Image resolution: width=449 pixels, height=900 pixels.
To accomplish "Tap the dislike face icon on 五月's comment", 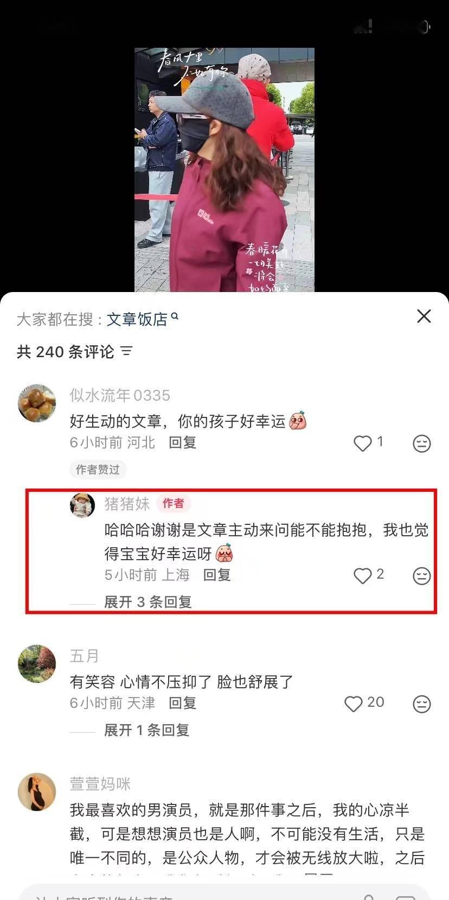I will [422, 704].
